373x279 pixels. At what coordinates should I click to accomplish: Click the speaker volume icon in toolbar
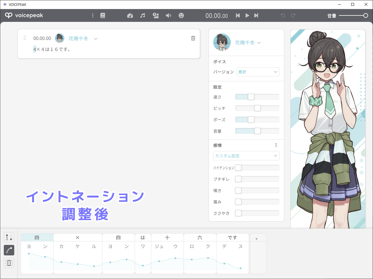tap(168, 15)
